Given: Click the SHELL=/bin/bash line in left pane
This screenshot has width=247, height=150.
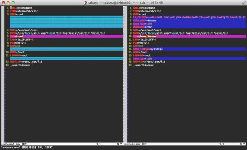Looking at the screenshot, I should point(21,8).
